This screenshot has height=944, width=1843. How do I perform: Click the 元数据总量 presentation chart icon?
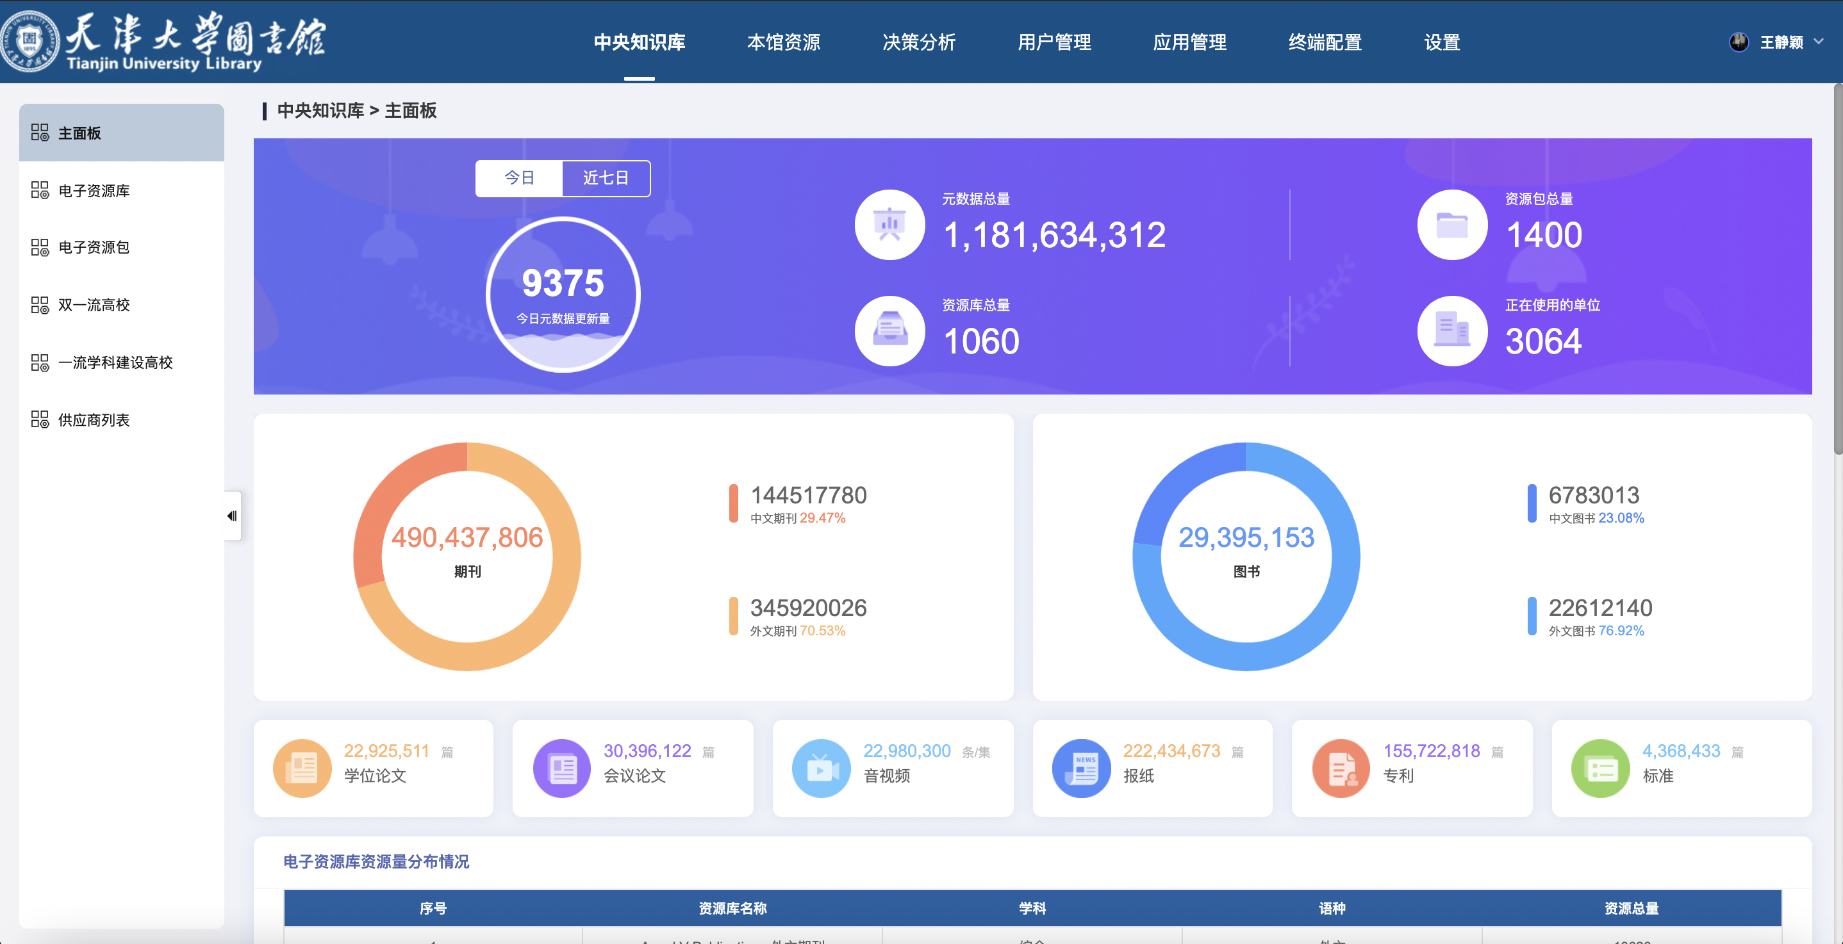pos(889,225)
